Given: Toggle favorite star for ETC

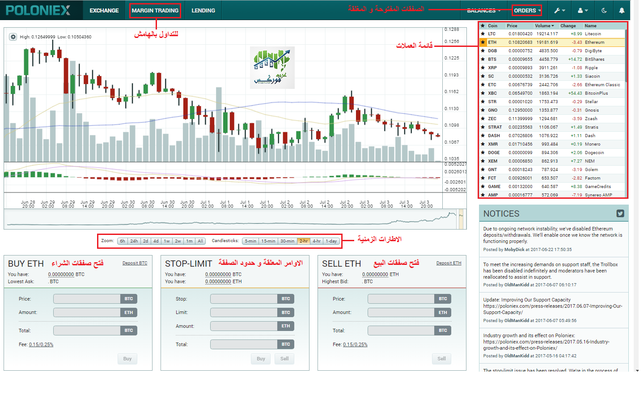Looking at the screenshot, I should click(483, 84).
